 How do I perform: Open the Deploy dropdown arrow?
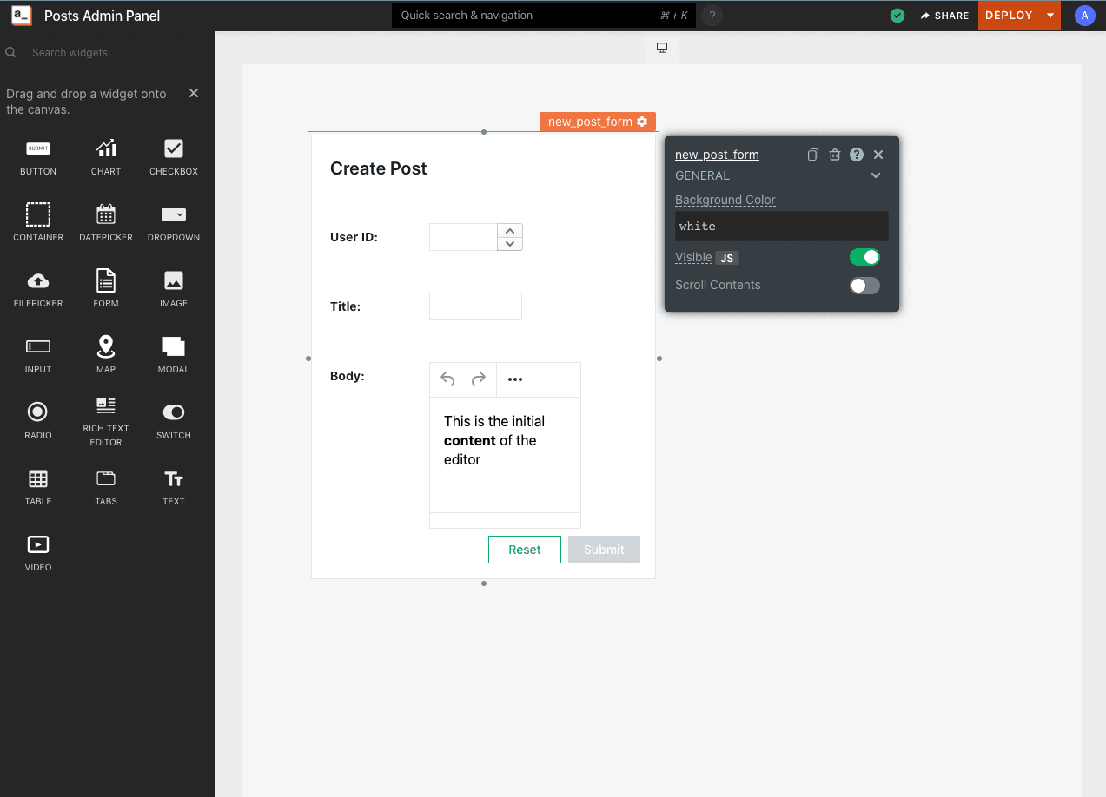click(x=1050, y=16)
